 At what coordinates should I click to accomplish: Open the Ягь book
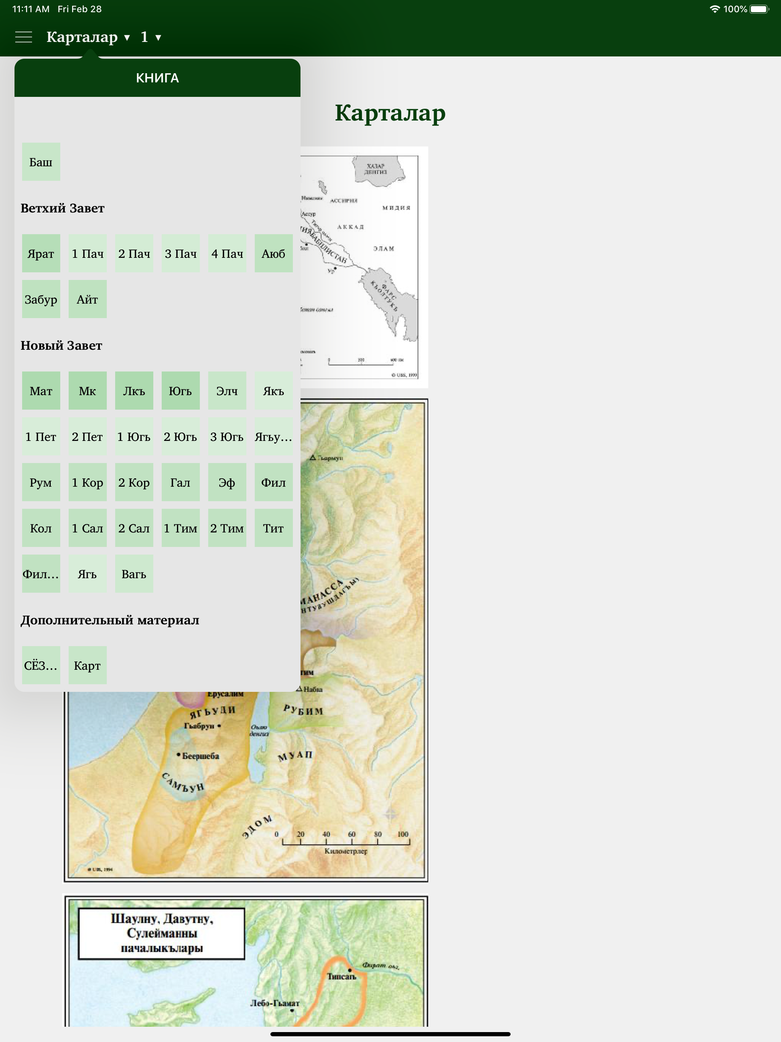click(88, 573)
